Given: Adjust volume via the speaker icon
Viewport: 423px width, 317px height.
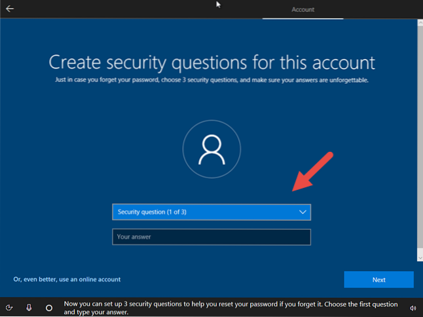Looking at the screenshot, I should pos(413,308).
